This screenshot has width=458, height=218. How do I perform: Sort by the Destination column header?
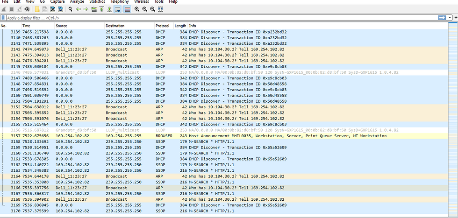point(130,26)
